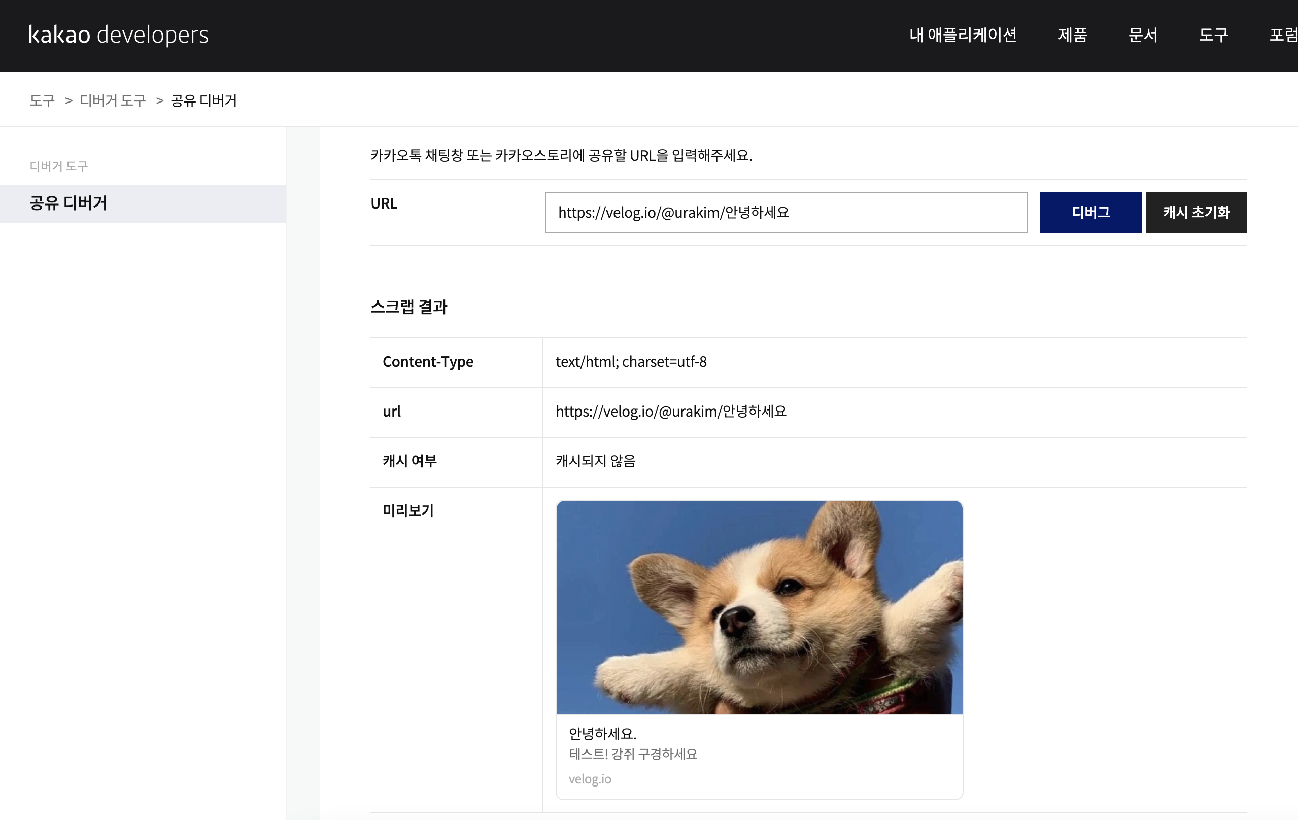Select 공유 디버거 in the sidebar
Viewport: 1298px width, 820px height.
coord(69,203)
